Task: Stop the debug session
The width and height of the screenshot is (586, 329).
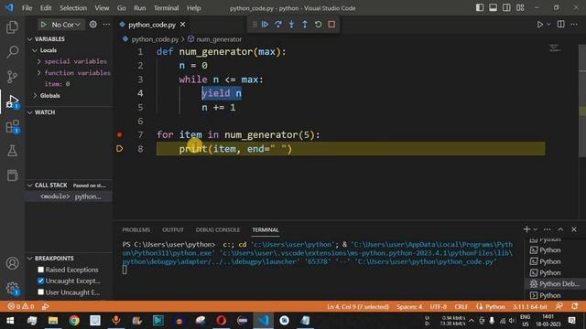Action: tap(331, 25)
